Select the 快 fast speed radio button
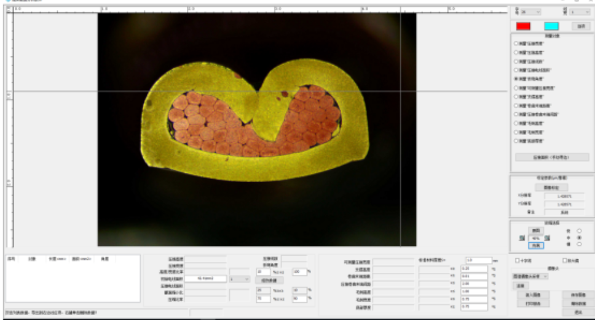Viewport: 595px width, 320px height. (x=578, y=231)
